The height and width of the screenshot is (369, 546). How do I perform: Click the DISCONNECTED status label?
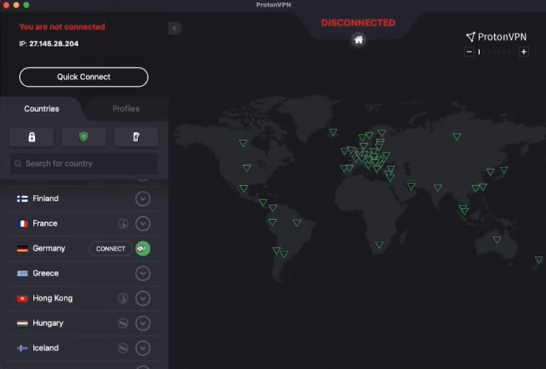pyautogui.click(x=358, y=23)
